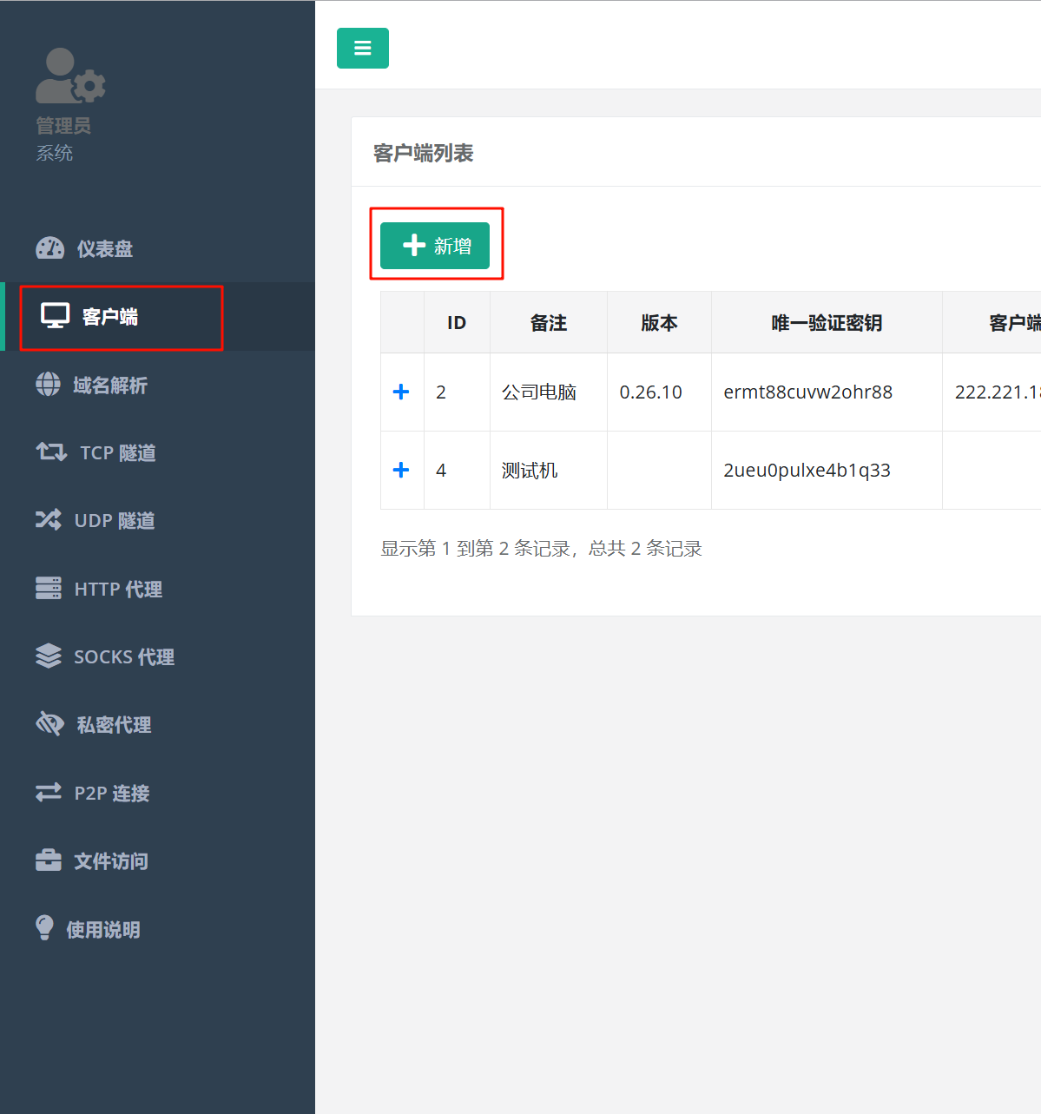Image resolution: width=1041 pixels, height=1114 pixels.
Task: Click the TCP 隧道 retweet icon
Action: 51,452
